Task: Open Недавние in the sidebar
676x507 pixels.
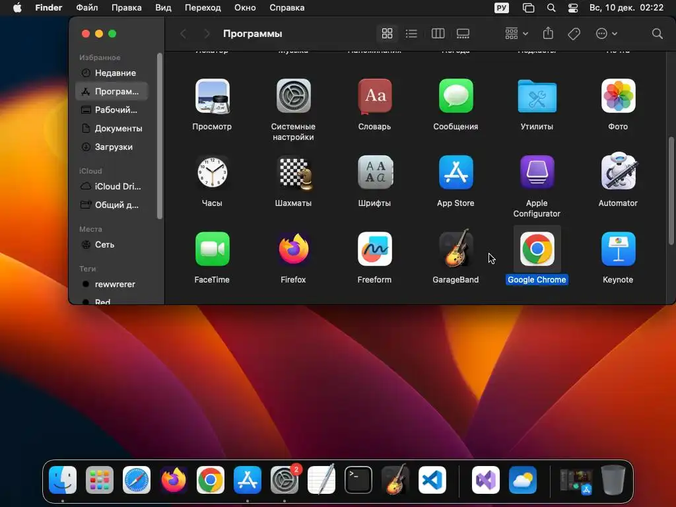Action: (x=112, y=73)
